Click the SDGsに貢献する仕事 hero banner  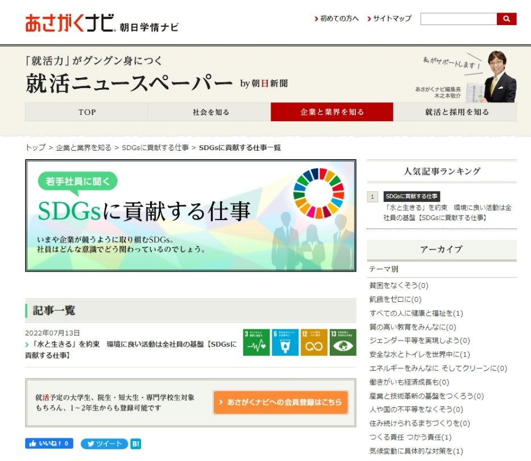point(190,215)
